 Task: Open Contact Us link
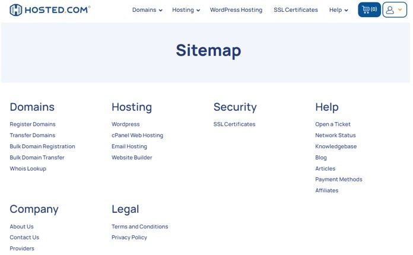point(24,237)
